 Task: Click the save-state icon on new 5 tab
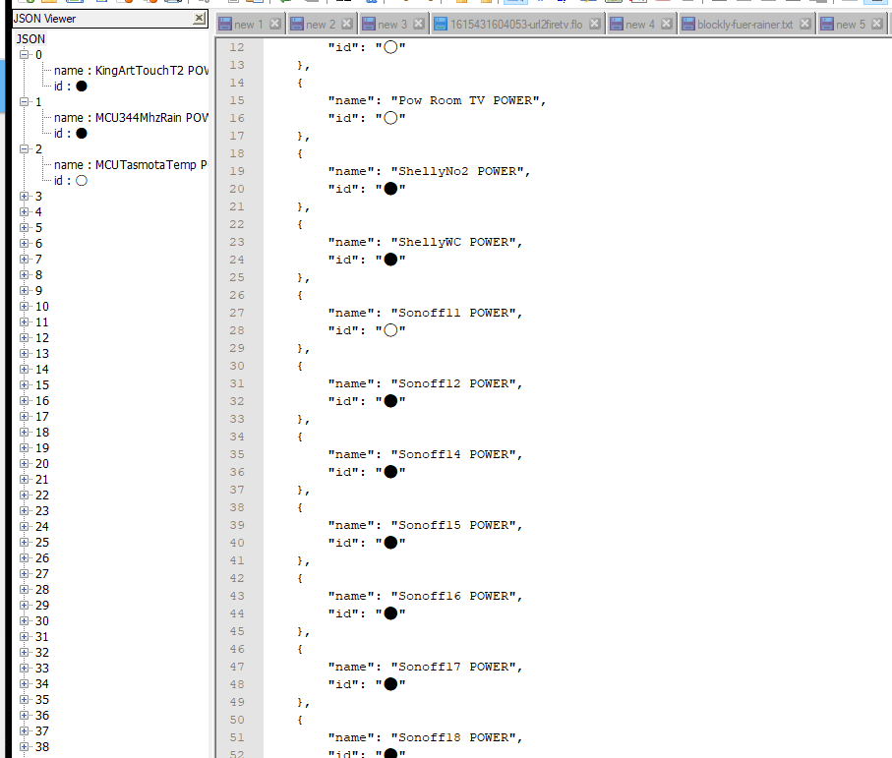point(827,25)
